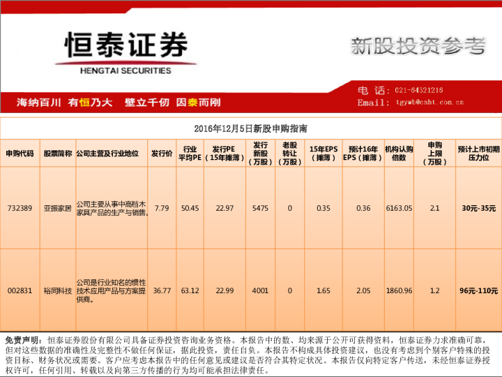Viewport: 502px width, 377px height.
Task: Click the 15-year EPS value 1.65
Action: point(324,290)
